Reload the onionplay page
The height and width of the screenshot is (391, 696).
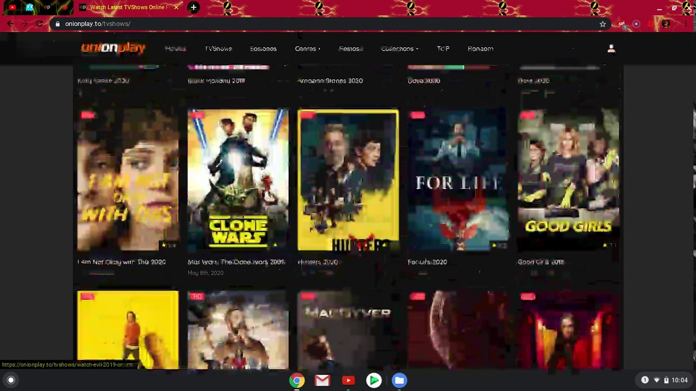(39, 24)
